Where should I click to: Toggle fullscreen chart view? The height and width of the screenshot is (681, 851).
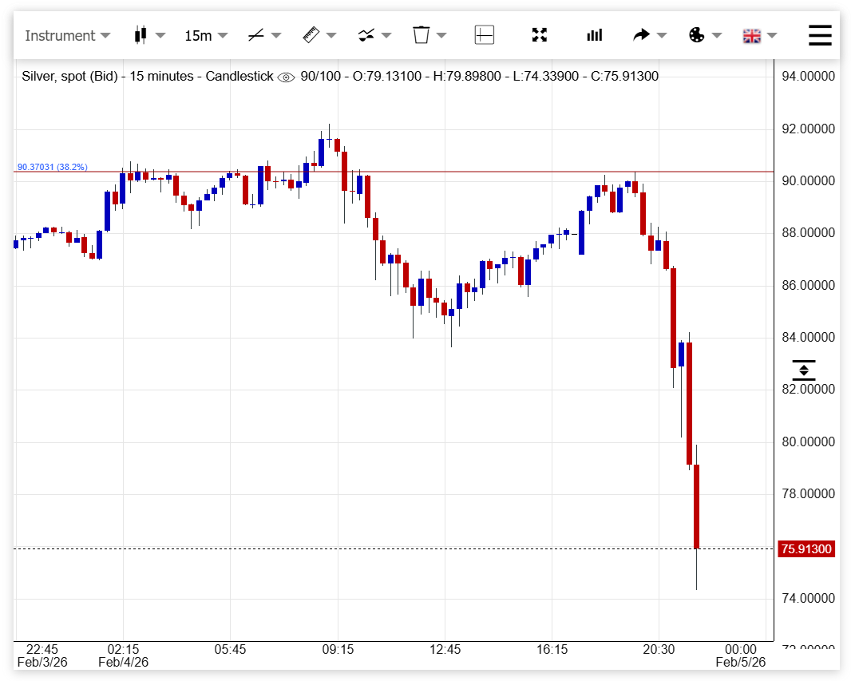tap(540, 35)
